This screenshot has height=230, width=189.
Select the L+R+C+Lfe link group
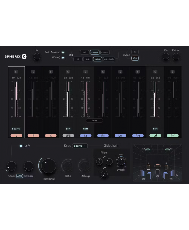coord(109,59)
